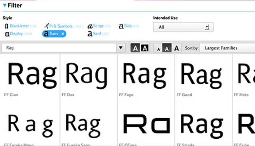255x146 pixels.
Task: Open the Intended Use dropdown
Action: click(x=183, y=27)
